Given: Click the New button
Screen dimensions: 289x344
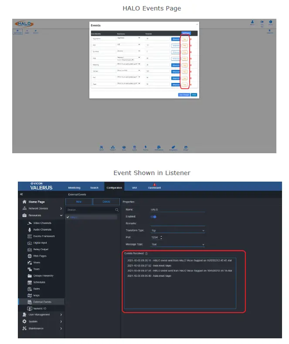Looking at the screenshot, I should [79, 202].
